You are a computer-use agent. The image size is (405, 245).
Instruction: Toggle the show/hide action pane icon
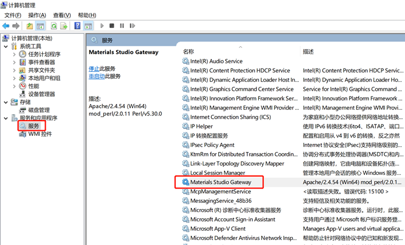tap(89, 26)
